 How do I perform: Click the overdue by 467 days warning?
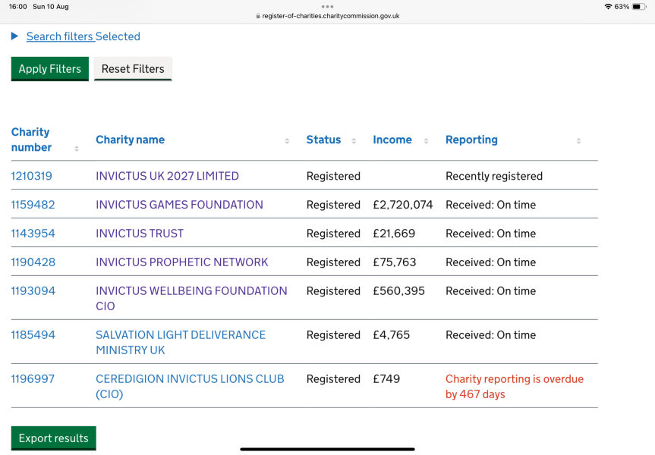[515, 387]
